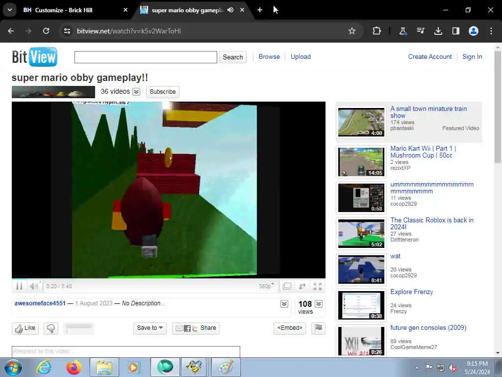The image size is (502, 377).
Task: Go to the Browse page
Action: (269, 57)
